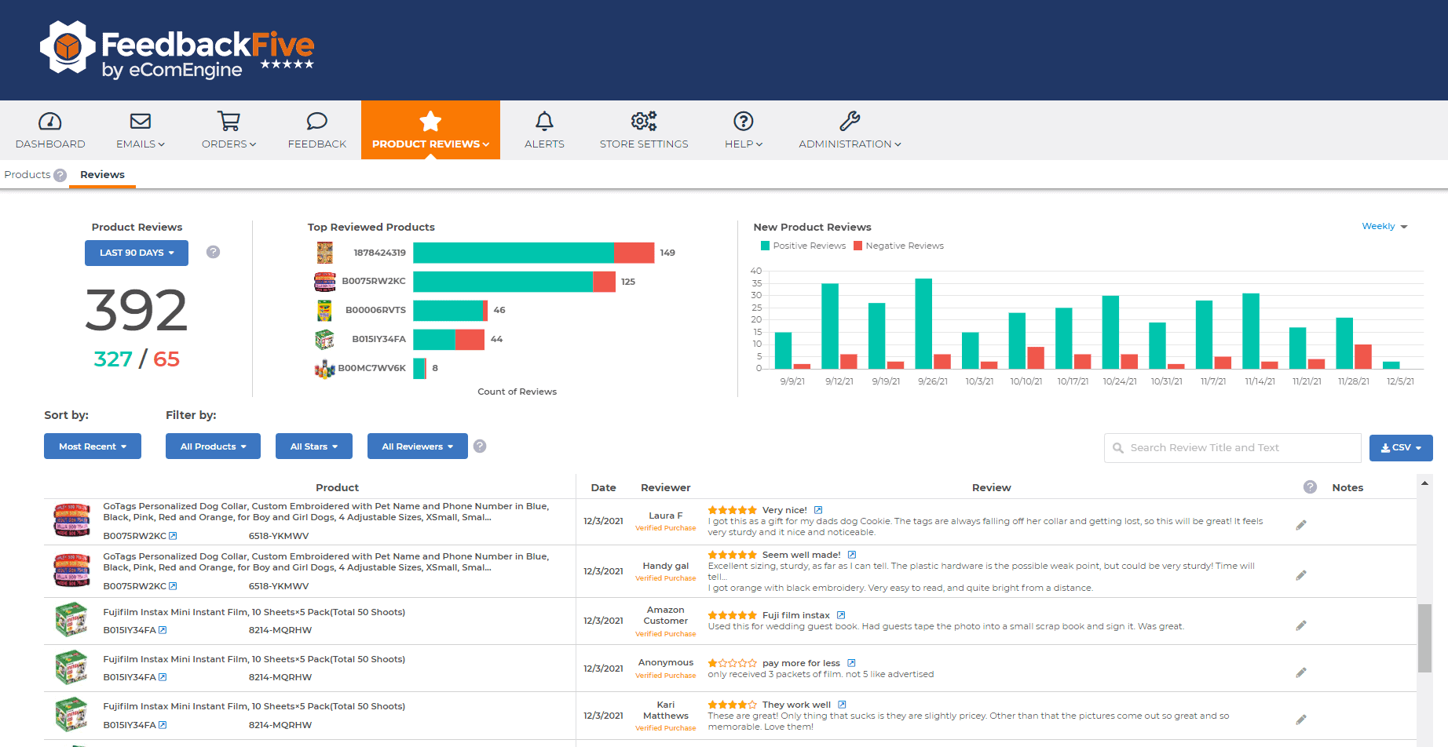Open the All Products filter dropdown

pyautogui.click(x=213, y=446)
